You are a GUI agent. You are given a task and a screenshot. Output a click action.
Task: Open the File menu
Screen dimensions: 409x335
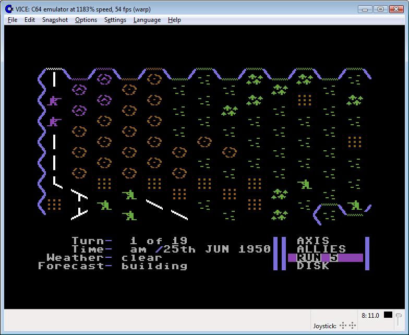tap(13, 20)
